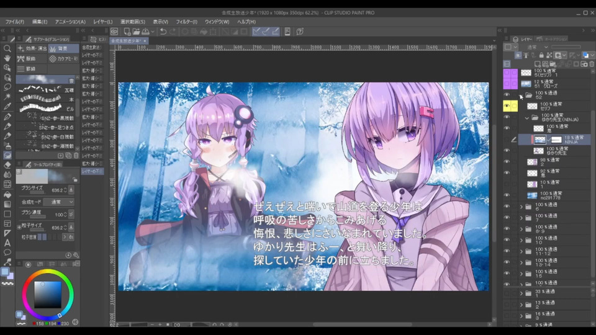Click the ブラシサイズ value field
The height and width of the screenshot is (335, 596).
click(x=58, y=190)
